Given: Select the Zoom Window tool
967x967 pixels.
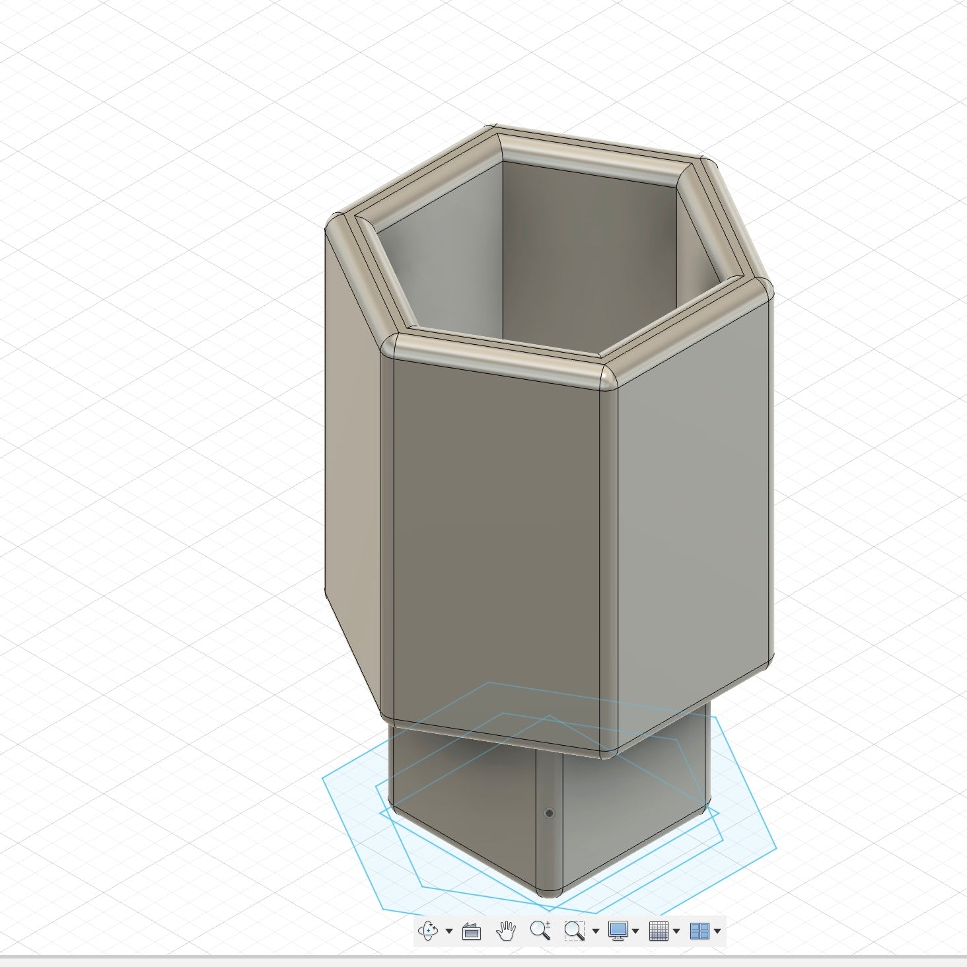Looking at the screenshot, I should (574, 931).
